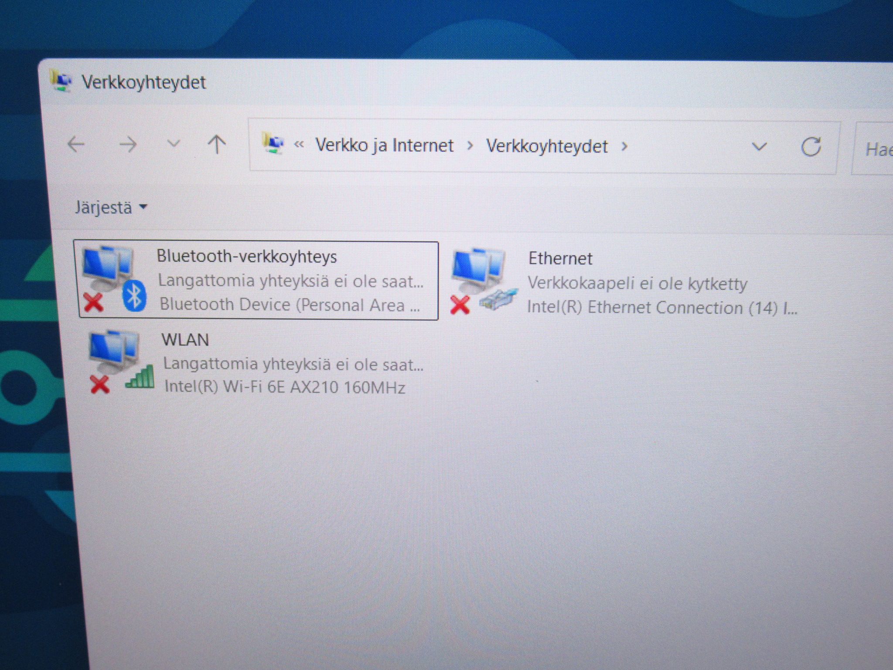Open recent locations chevron dropdown
Image resolution: width=893 pixels, height=670 pixels.
[x=174, y=144]
